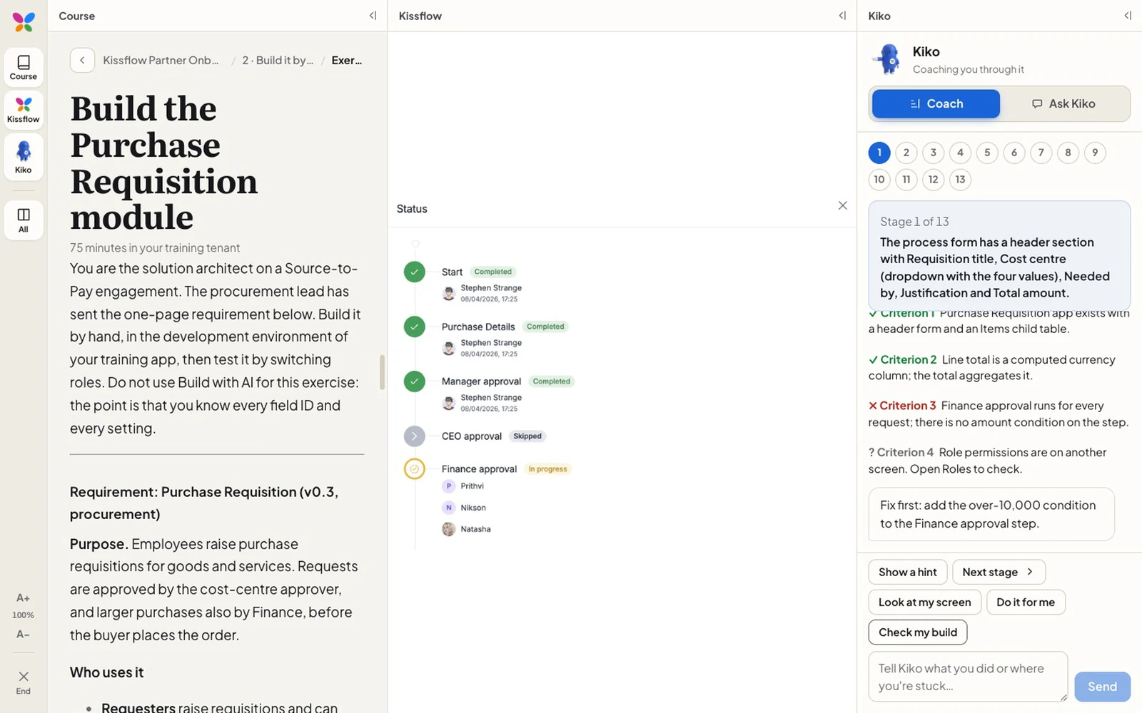The height and width of the screenshot is (713, 1142).
Task: Collapse the Kissflow panel
Action: [x=842, y=16]
